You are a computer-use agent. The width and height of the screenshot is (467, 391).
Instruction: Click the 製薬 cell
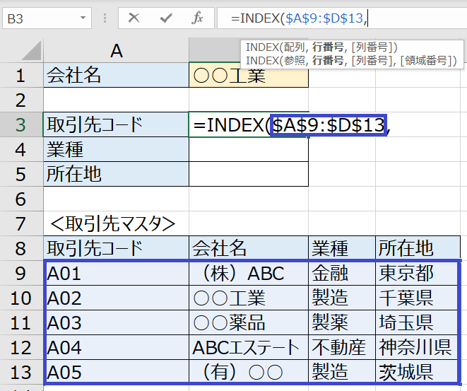tap(342, 322)
